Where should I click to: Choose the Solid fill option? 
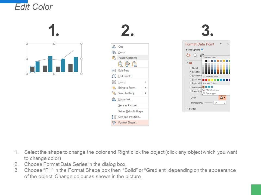pos(190,72)
